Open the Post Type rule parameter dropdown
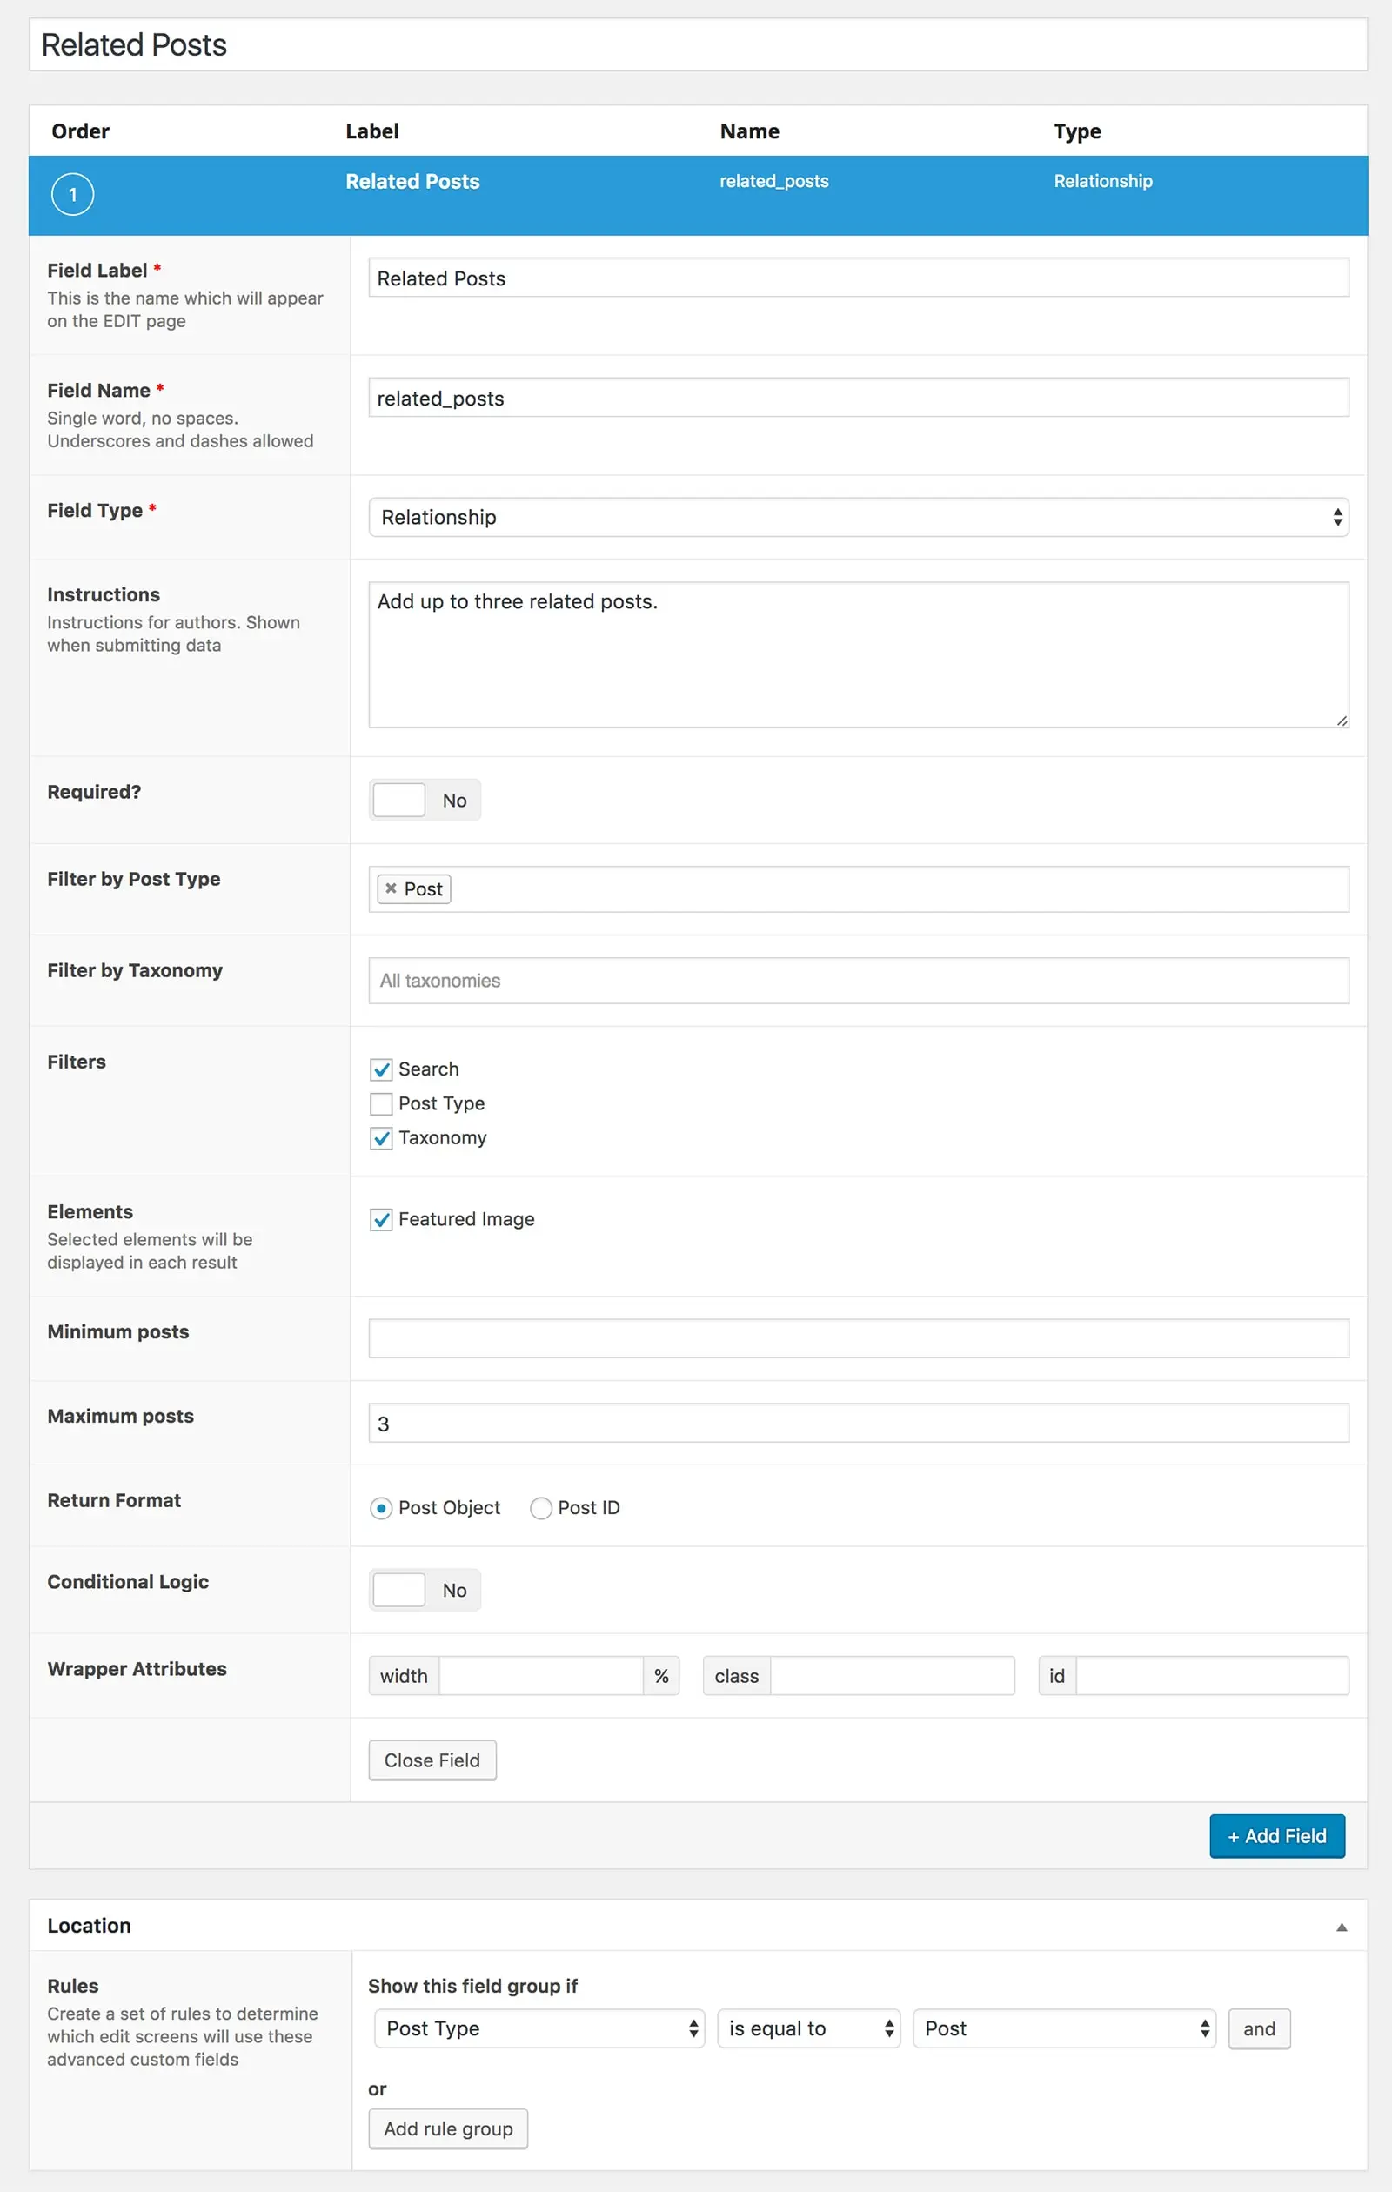The width and height of the screenshot is (1392, 2192). point(539,2029)
